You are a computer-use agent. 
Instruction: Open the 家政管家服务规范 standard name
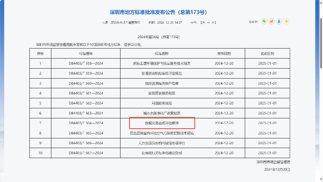point(162,93)
